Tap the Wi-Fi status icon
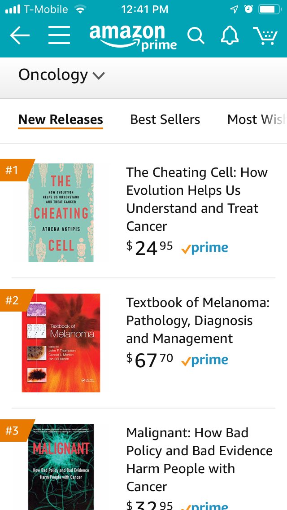Screen dimensions: 287x510 (80, 9)
